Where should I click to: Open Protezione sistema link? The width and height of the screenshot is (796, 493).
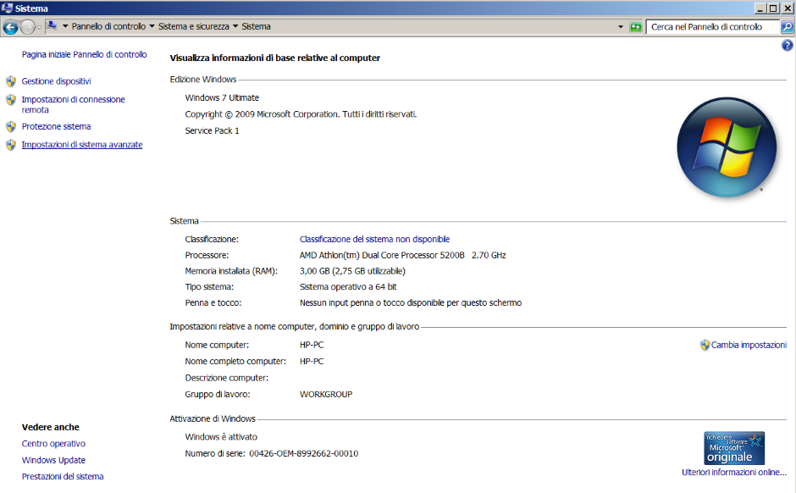(x=57, y=126)
